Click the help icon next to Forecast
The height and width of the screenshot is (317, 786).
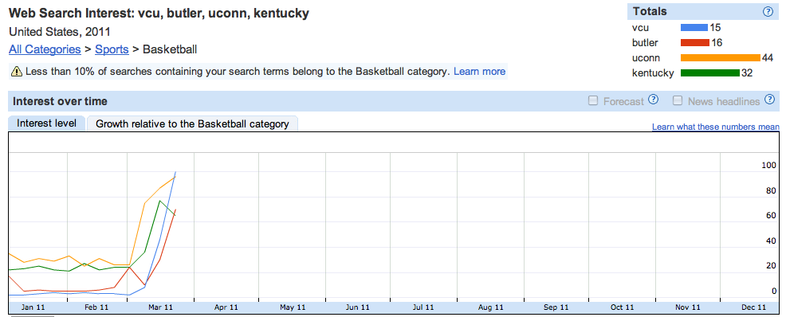pyautogui.click(x=653, y=100)
